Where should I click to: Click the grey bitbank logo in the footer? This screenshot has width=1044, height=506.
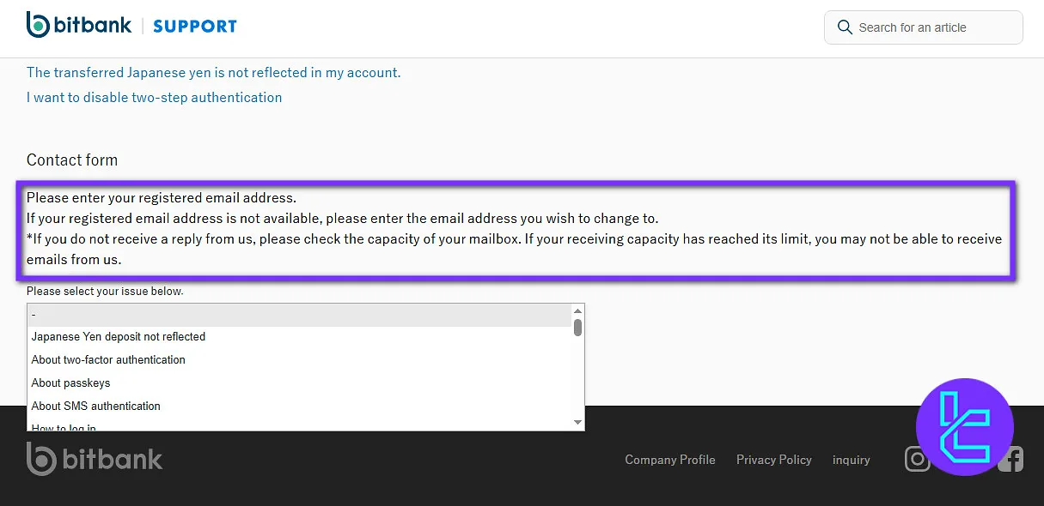[x=95, y=460]
